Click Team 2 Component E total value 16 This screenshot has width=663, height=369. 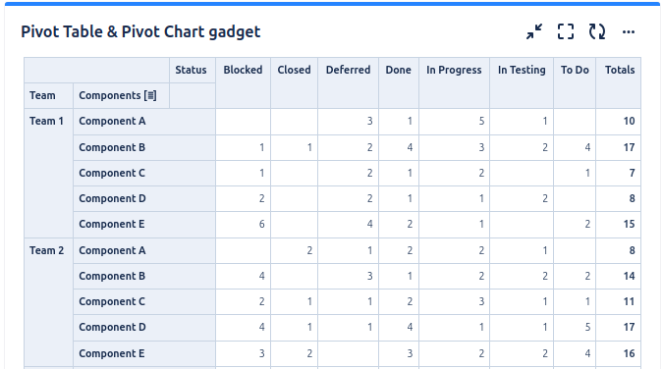pos(629,353)
